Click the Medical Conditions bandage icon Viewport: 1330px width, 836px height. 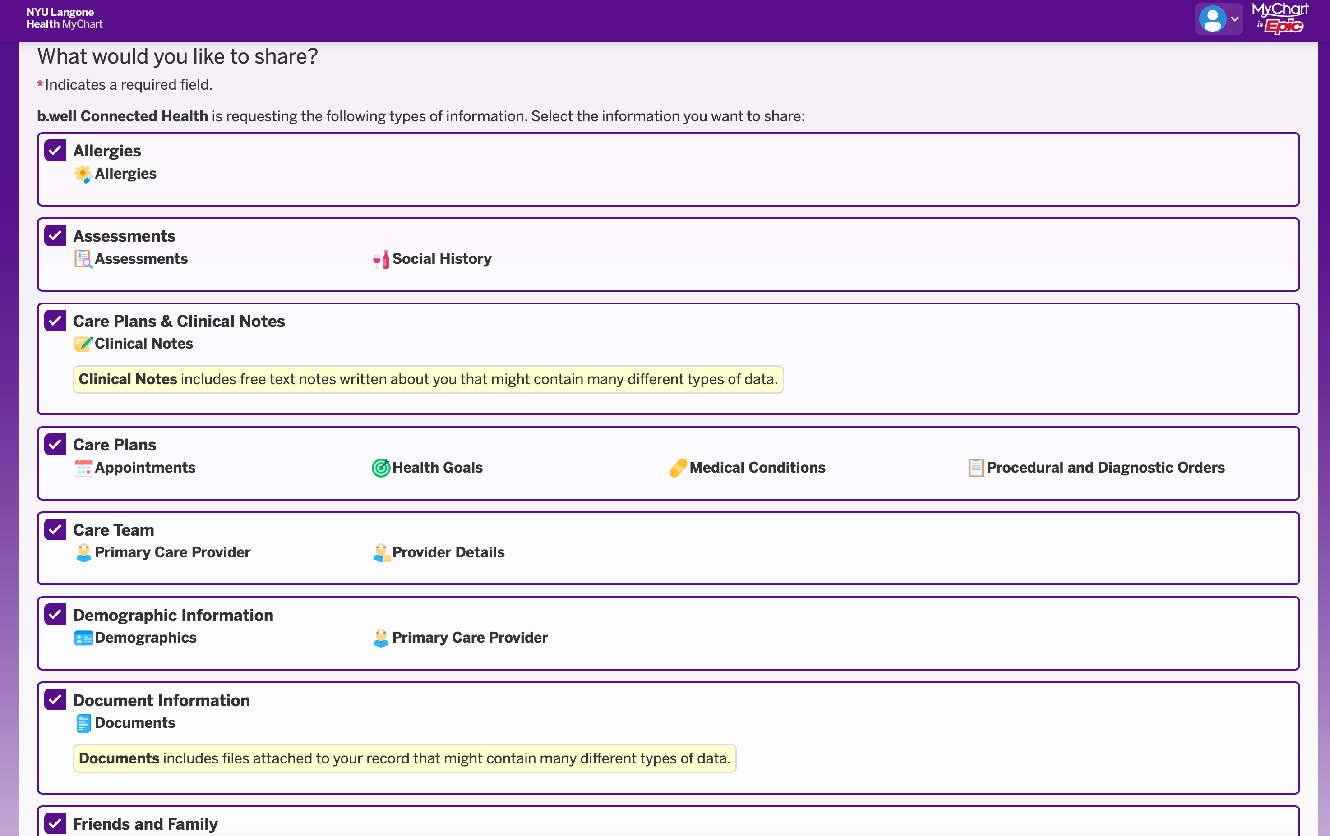[x=678, y=468]
